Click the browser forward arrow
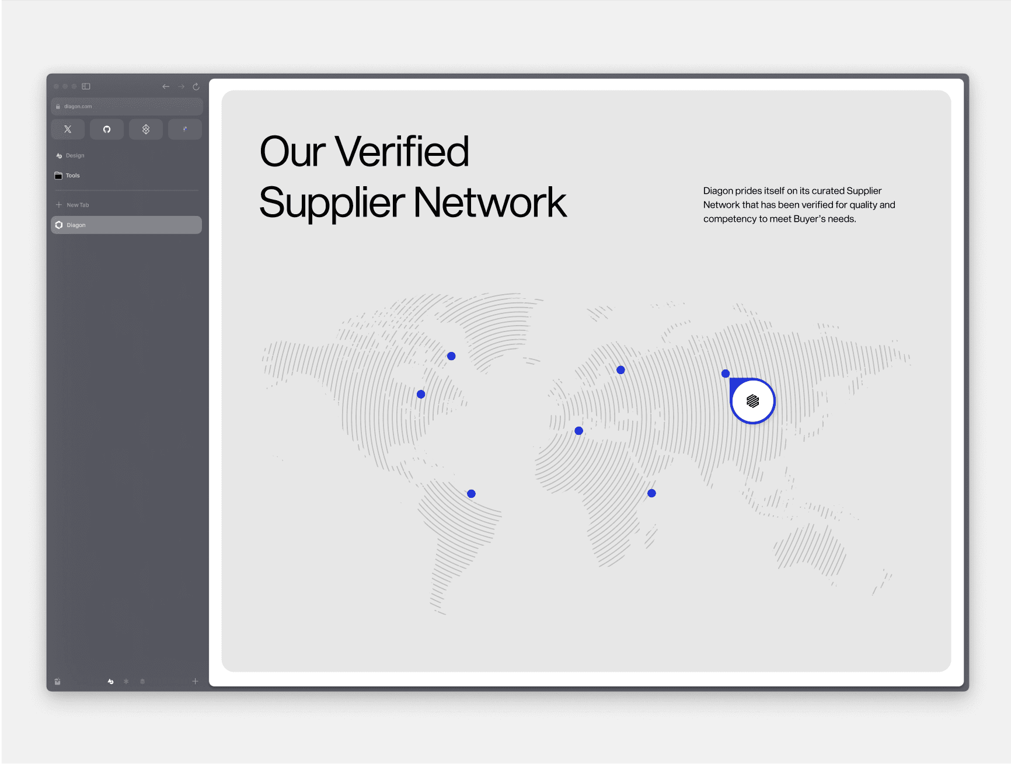 point(181,86)
